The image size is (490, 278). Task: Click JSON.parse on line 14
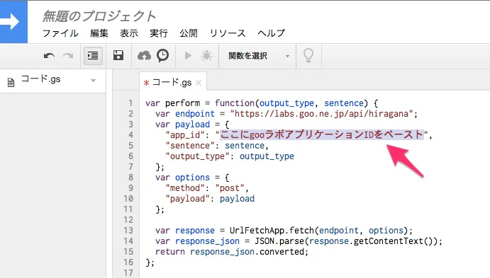pos(279,241)
